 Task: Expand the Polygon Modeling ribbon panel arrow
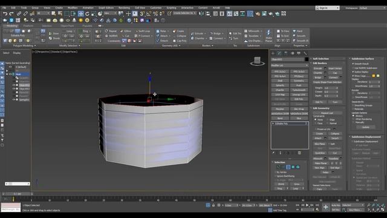35,46
